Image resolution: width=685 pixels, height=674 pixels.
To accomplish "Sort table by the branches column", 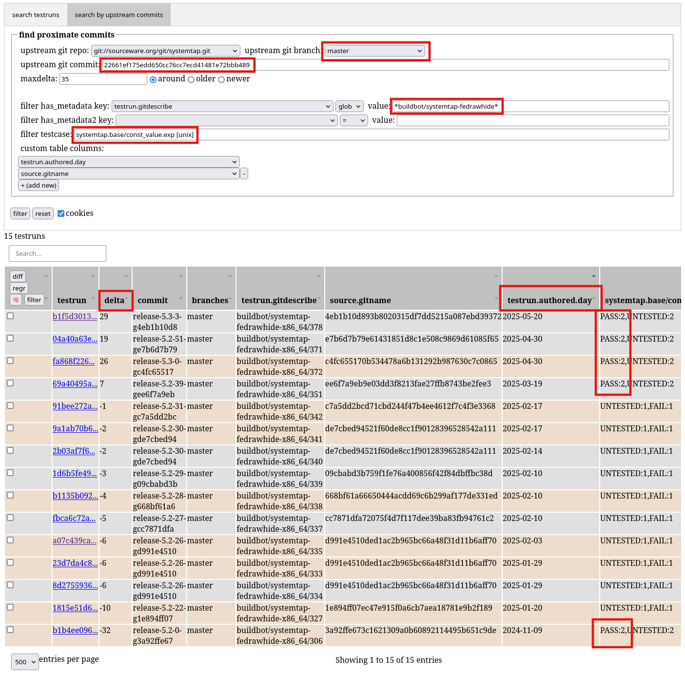I will click(x=210, y=300).
